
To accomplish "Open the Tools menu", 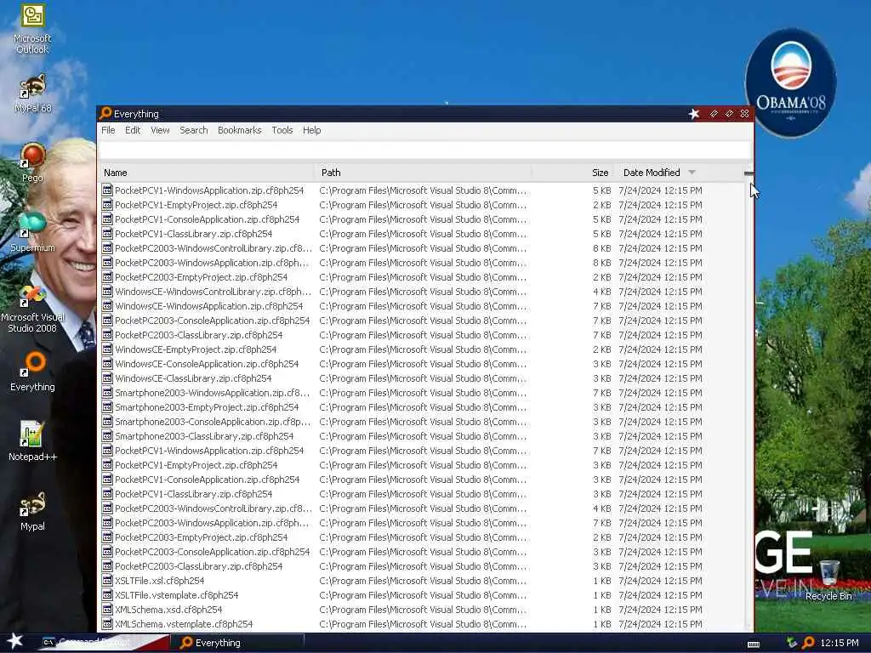I will coord(282,130).
